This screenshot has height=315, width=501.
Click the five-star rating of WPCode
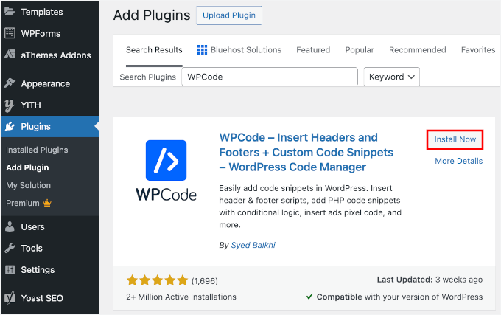click(x=157, y=280)
